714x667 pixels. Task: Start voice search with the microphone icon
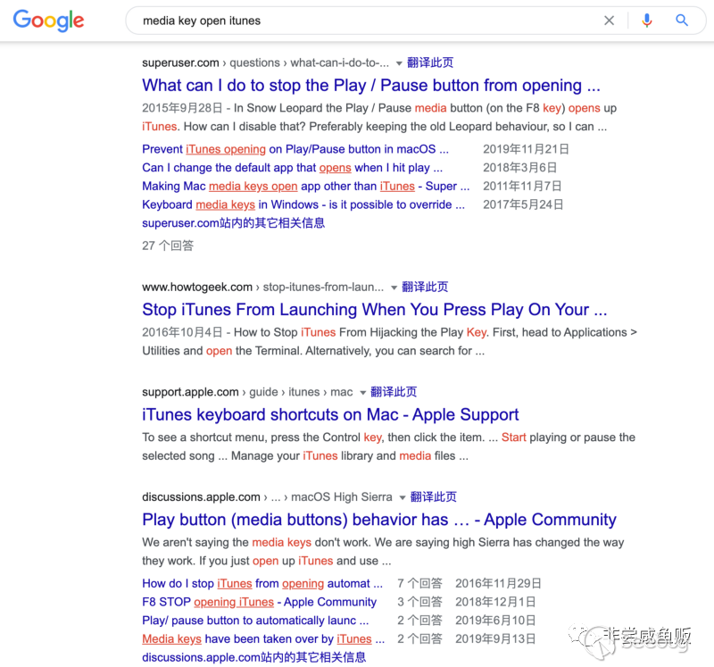point(646,21)
